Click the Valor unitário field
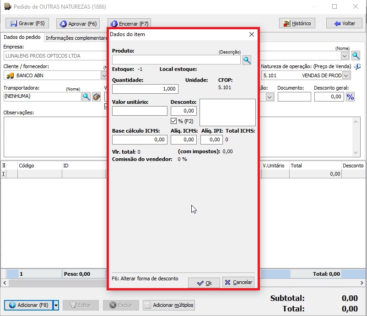The height and width of the screenshot is (316, 367). pos(140,111)
